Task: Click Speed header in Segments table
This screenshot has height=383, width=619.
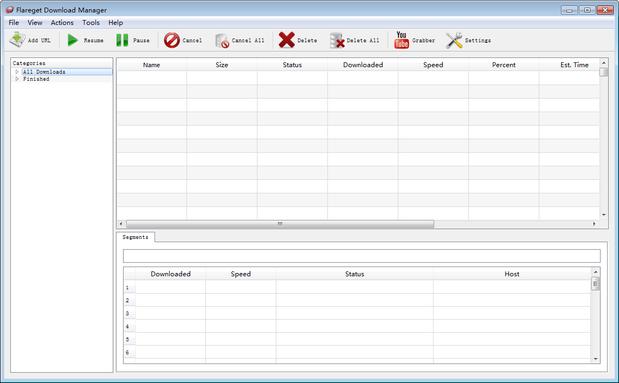Action: click(x=241, y=274)
